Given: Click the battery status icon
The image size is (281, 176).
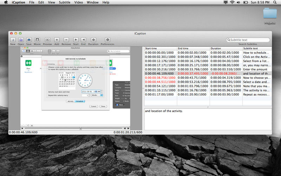Looking at the screenshot, I should tap(246, 2).
